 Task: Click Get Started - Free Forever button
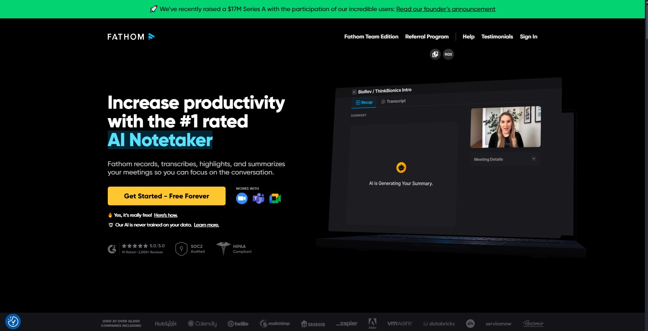tap(167, 196)
